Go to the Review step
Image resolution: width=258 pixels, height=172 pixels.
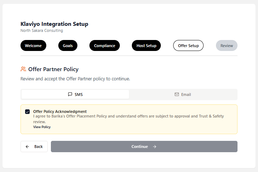(x=227, y=46)
